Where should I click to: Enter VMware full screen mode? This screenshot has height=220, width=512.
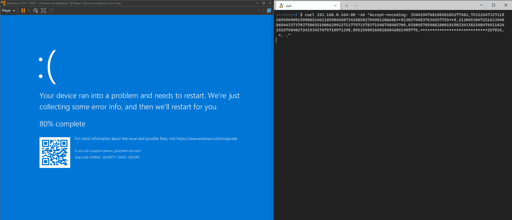click(43, 10)
